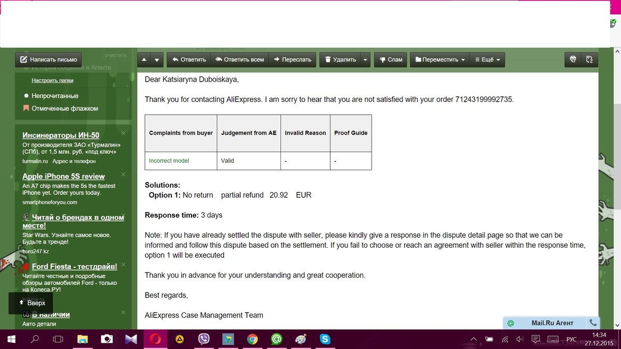Close the Apple iPhone 5S review ad

click(124, 174)
